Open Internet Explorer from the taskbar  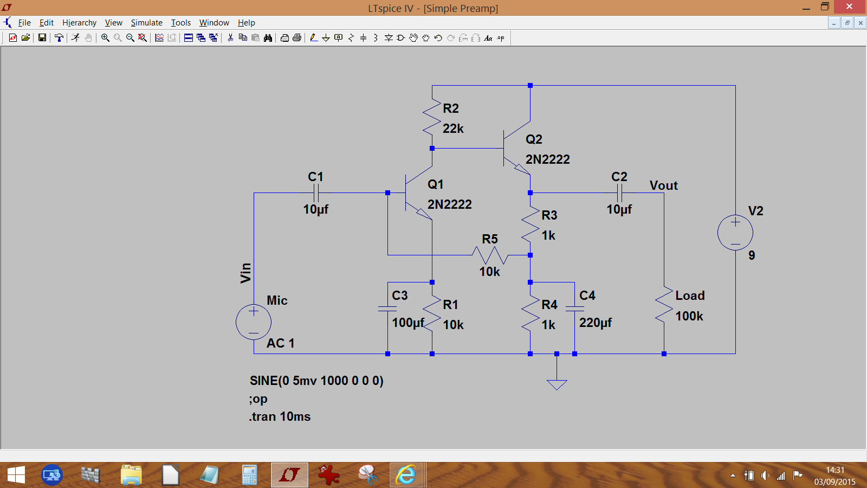406,476
